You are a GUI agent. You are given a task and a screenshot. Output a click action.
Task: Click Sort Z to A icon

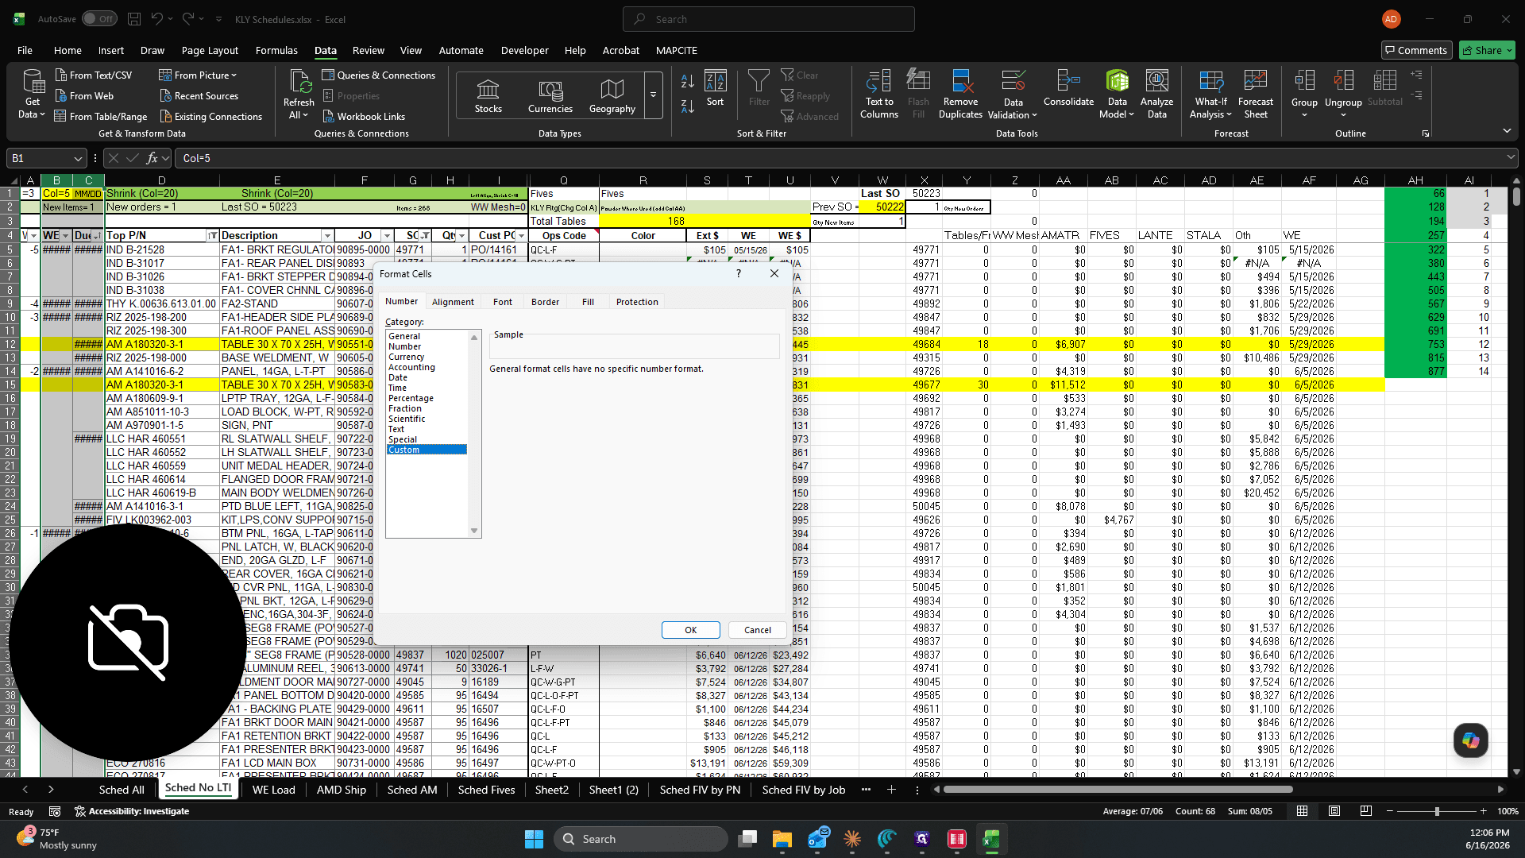pyautogui.click(x=688, y=105)
